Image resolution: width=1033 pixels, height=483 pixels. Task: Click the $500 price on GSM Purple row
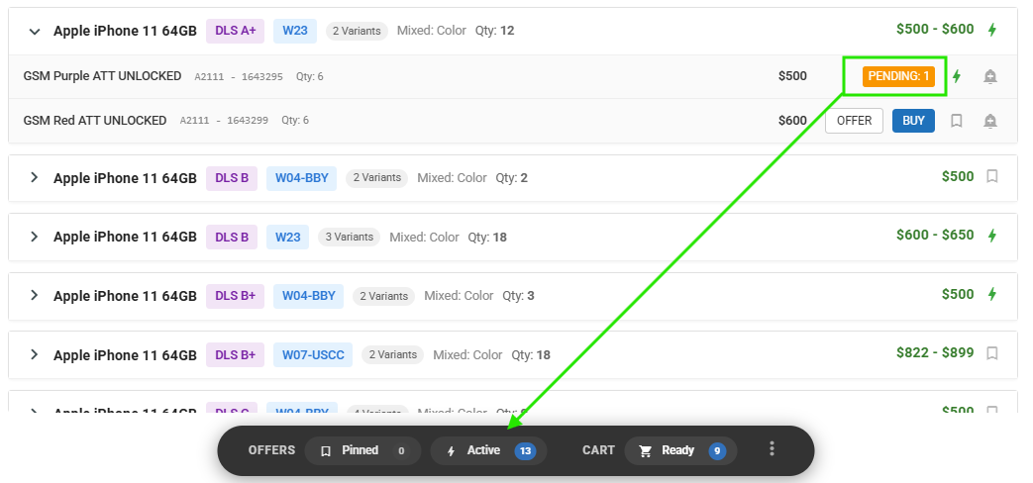coord(792,75)
